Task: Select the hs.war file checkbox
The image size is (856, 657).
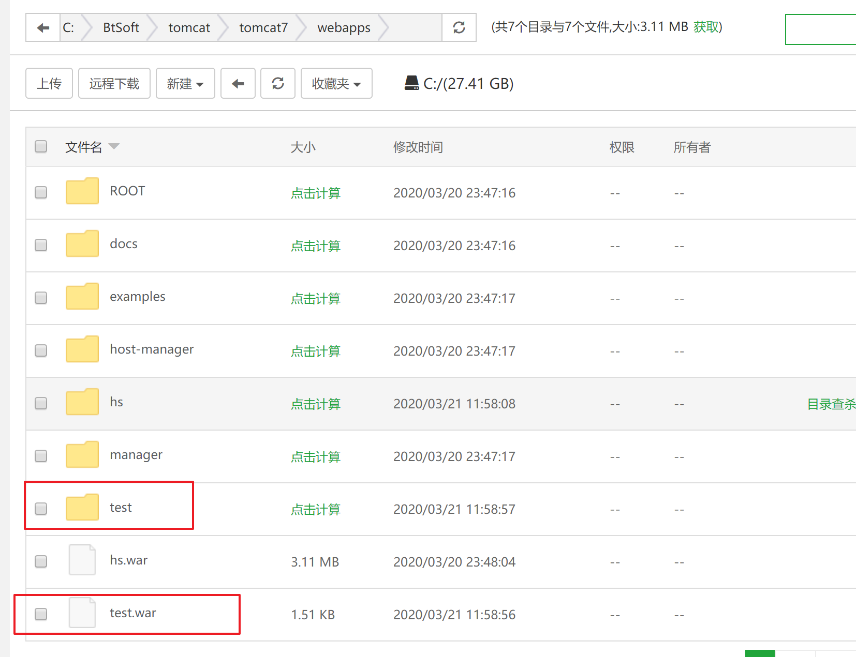Action: (x=41, y=561)
